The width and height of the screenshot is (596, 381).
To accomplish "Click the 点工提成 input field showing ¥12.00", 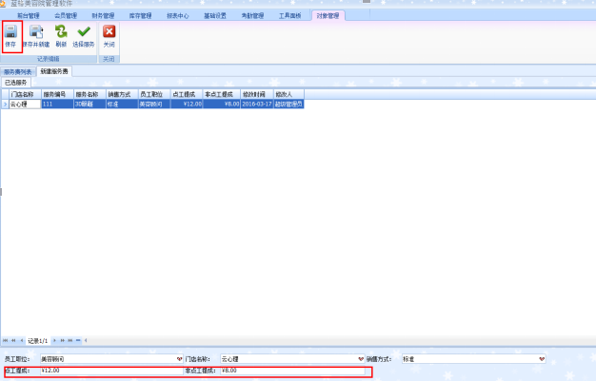I will (x=111, y=371).
